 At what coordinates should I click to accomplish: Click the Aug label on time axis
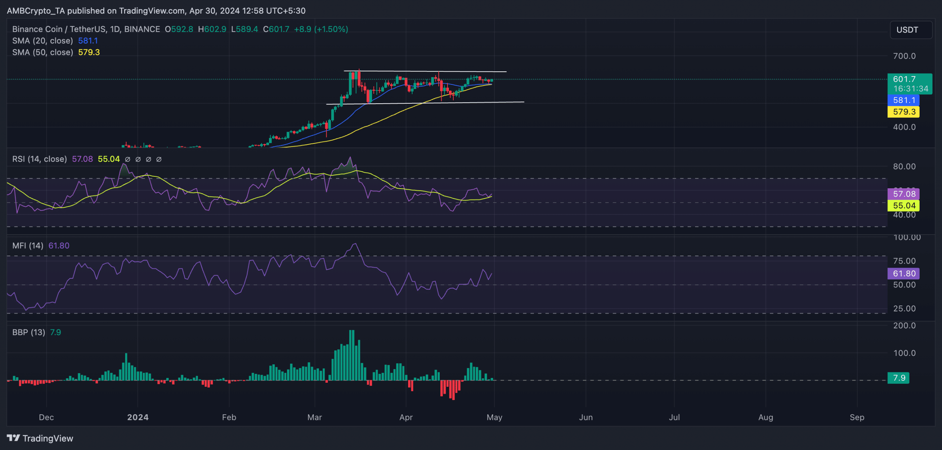tap(766, 417)
